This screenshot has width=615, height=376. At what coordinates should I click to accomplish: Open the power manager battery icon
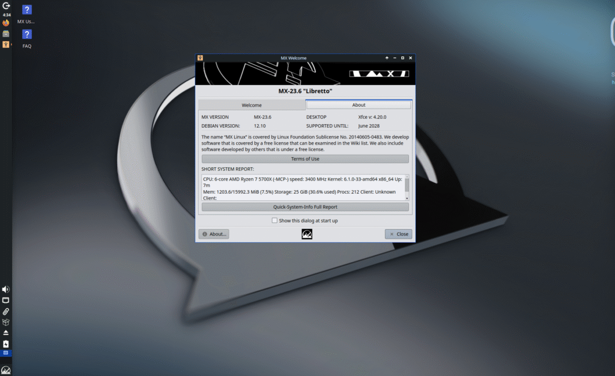tap(6, 344)
